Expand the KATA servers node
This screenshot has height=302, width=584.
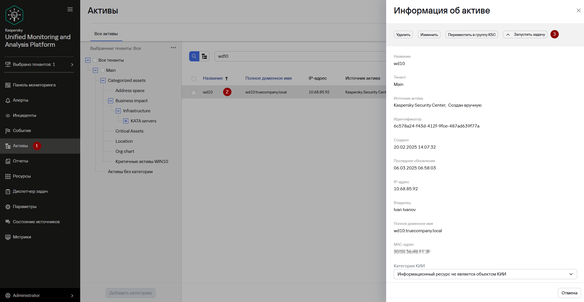tap(126, 121)
